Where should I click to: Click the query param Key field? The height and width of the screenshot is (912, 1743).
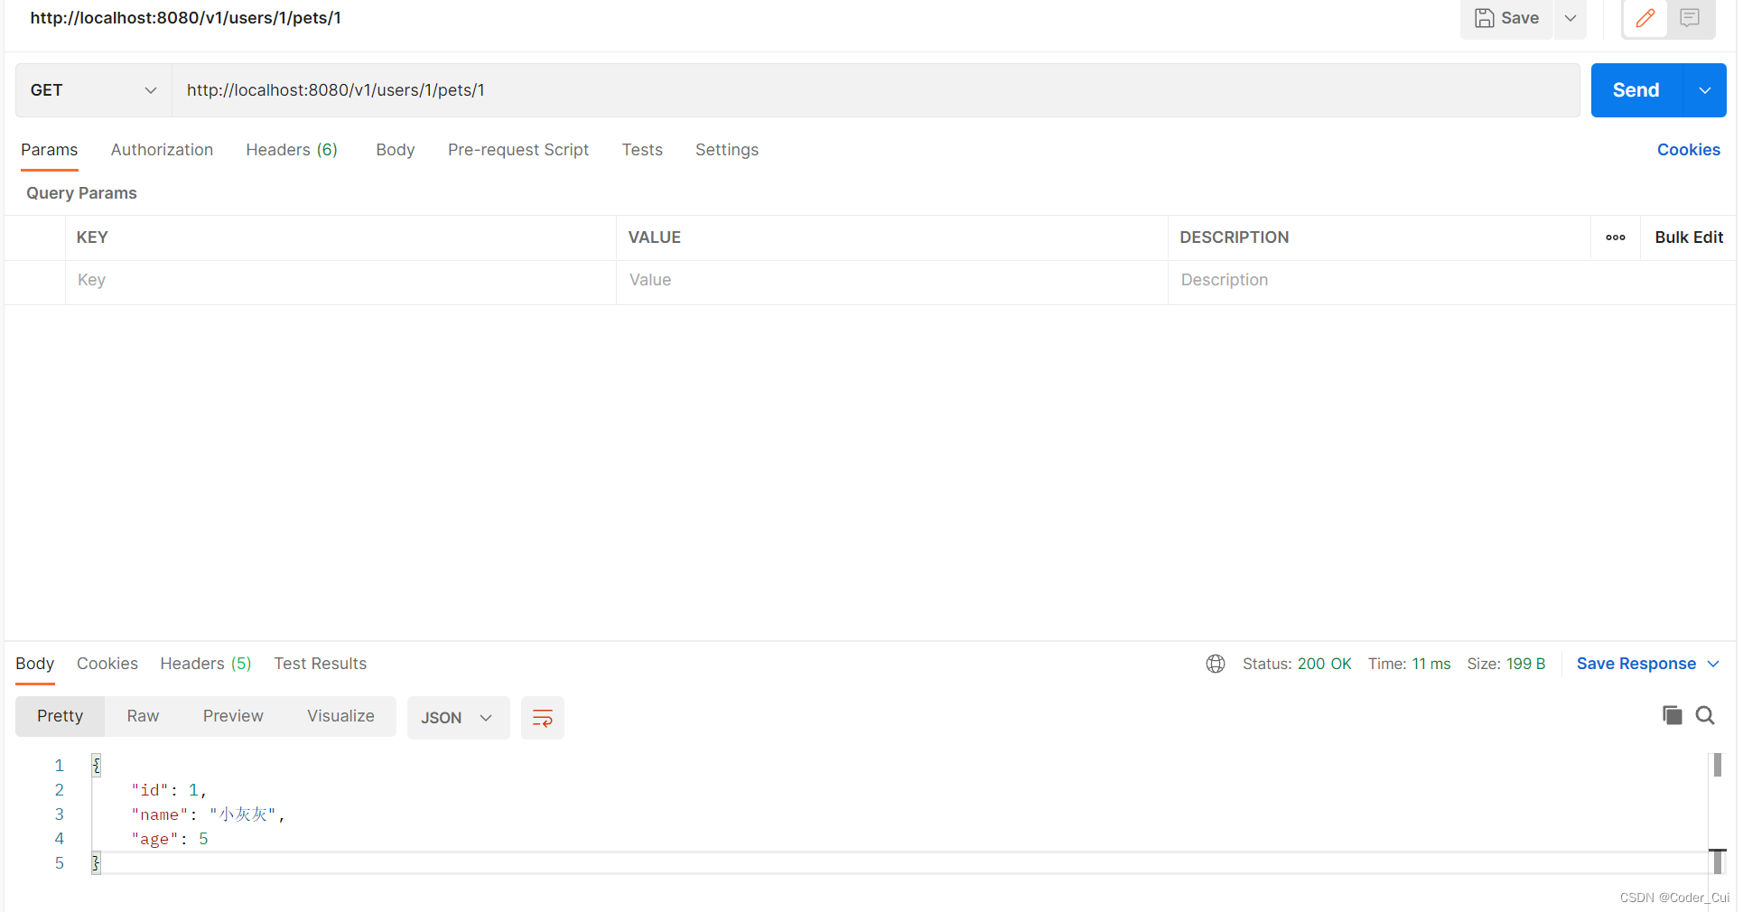[x=340, y=281]
